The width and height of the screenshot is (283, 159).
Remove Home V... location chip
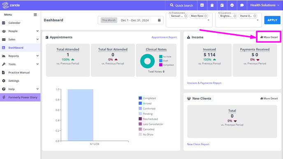tap(255, 16)
